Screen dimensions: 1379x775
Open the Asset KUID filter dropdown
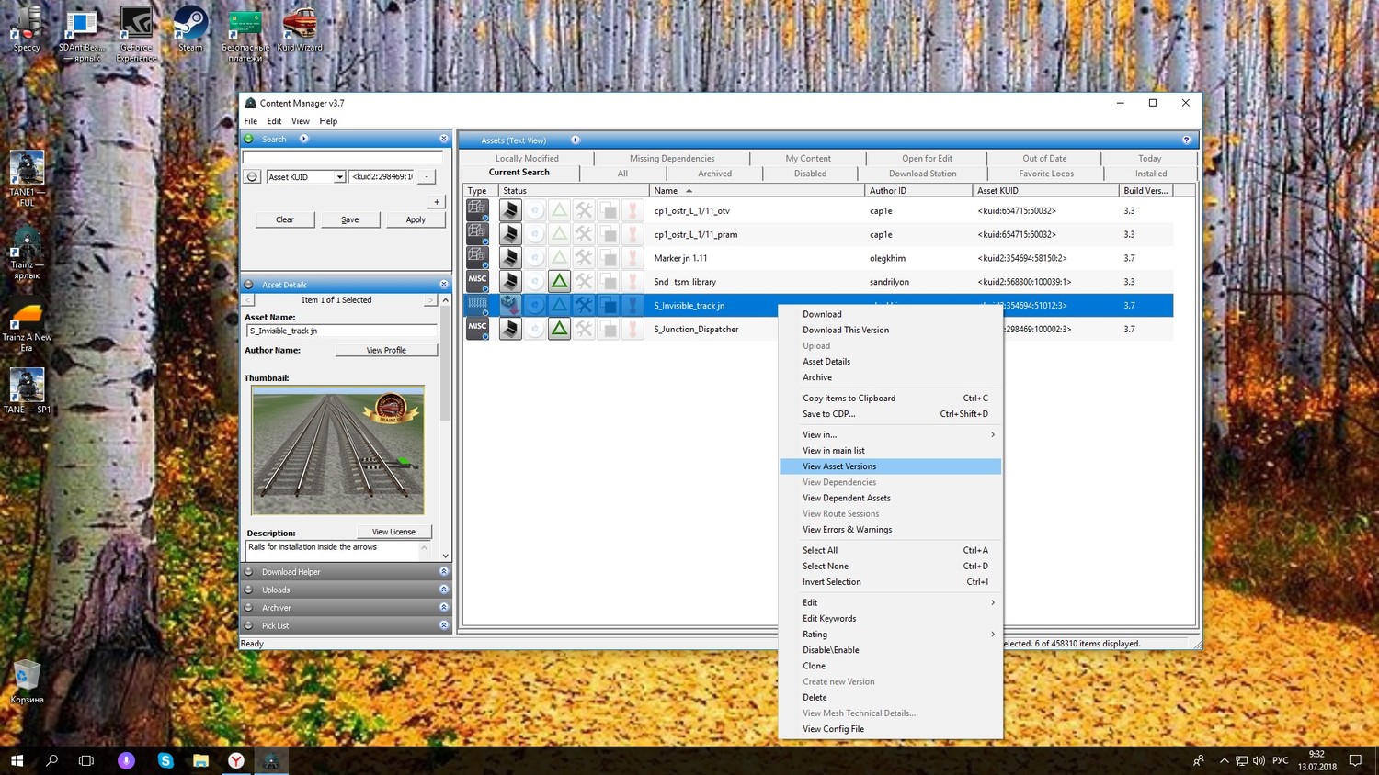[x=339, y=177]
